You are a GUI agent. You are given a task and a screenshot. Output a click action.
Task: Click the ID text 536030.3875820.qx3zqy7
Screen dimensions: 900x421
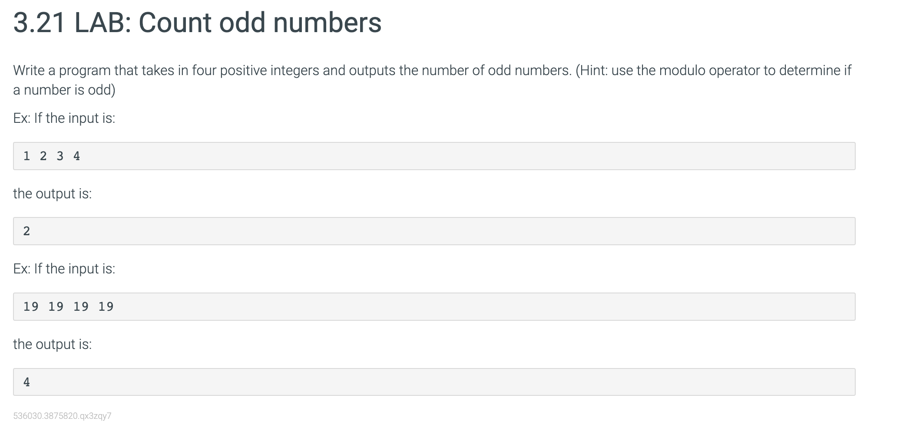[62, 416]
